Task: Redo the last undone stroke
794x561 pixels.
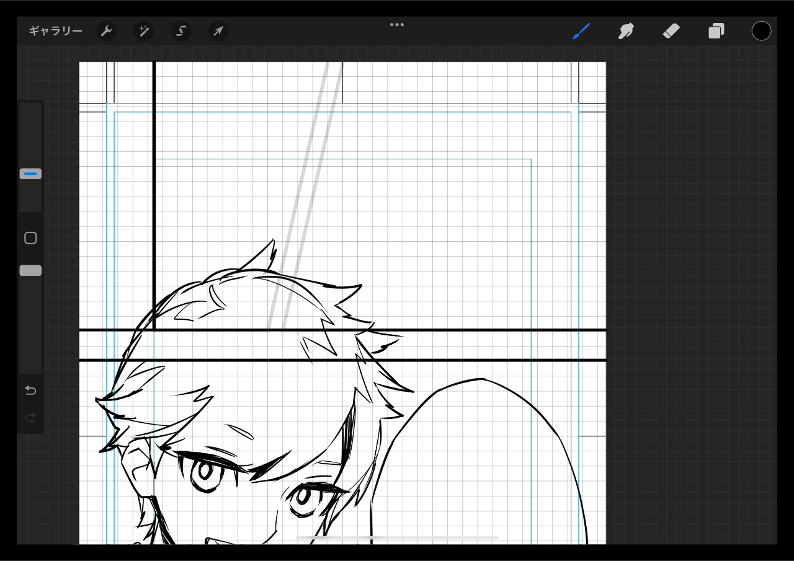Action: point(30,417)
